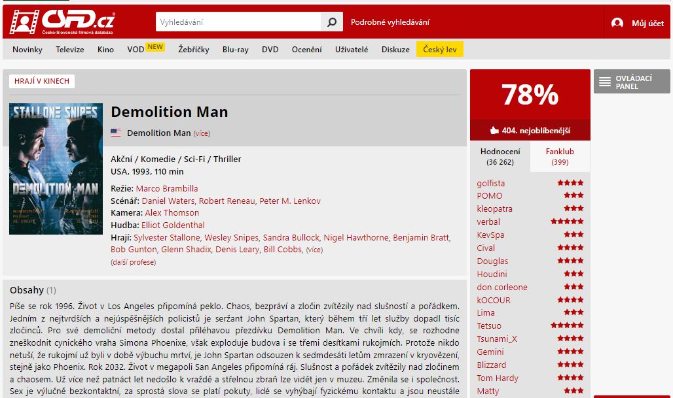Open the Televize menu item
The height and width of the screenshot is (398, 673).
[x=70, y=49]
